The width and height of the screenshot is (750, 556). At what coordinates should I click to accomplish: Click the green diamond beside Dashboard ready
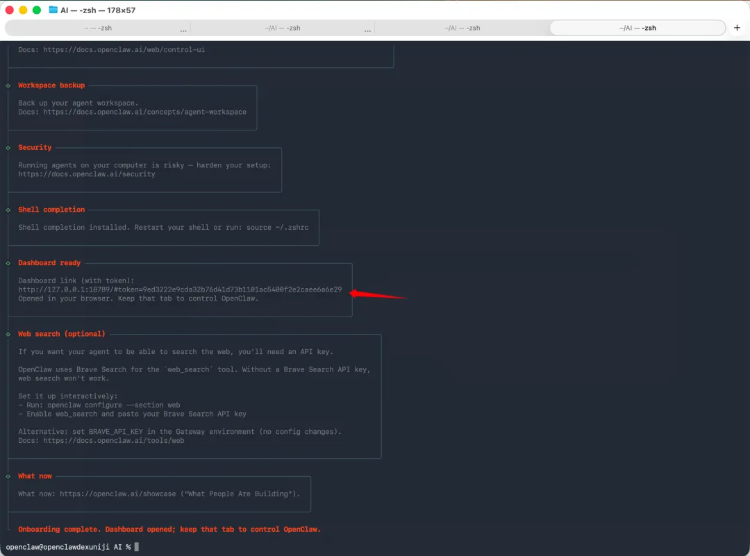pos(8,263)
